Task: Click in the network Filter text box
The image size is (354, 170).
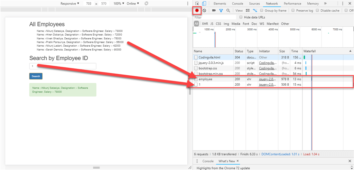Action: pyautogui.click(x=215, y=17)
